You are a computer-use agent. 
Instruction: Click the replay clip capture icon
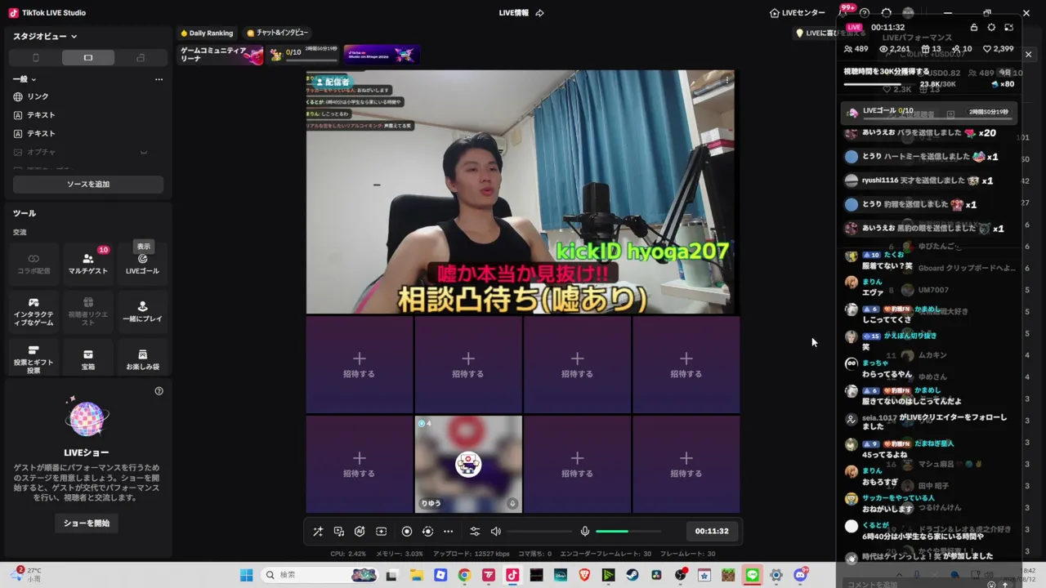tap(427, 532)
